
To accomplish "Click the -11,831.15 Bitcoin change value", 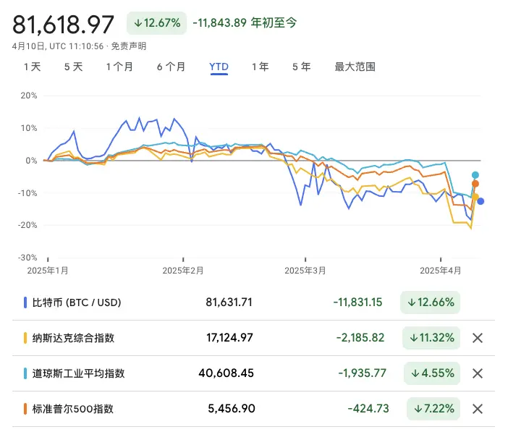I will tap(357, 302).
